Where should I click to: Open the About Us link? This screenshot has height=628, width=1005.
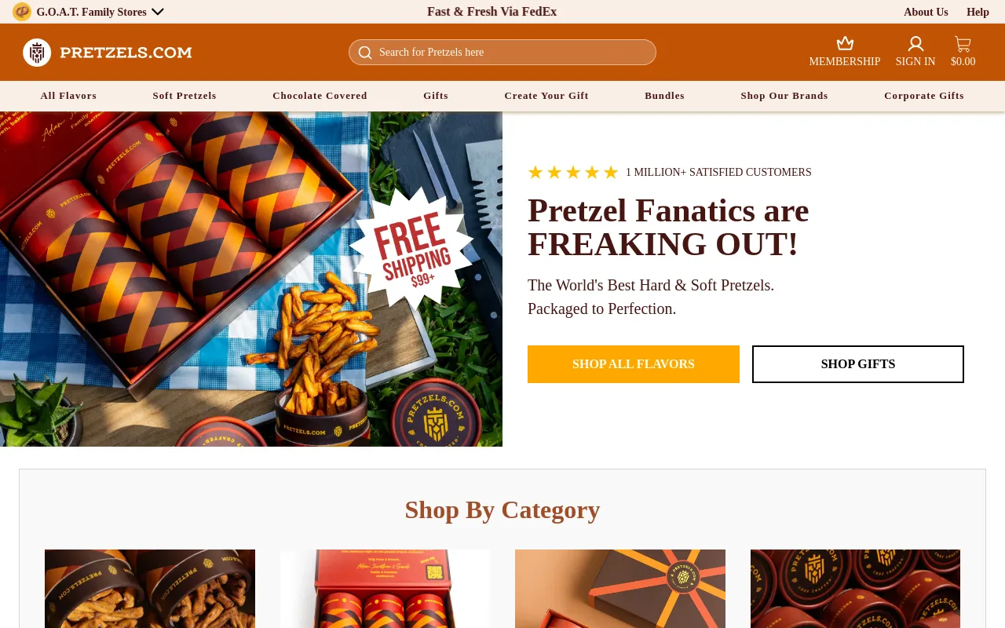(x=926, y=12)
